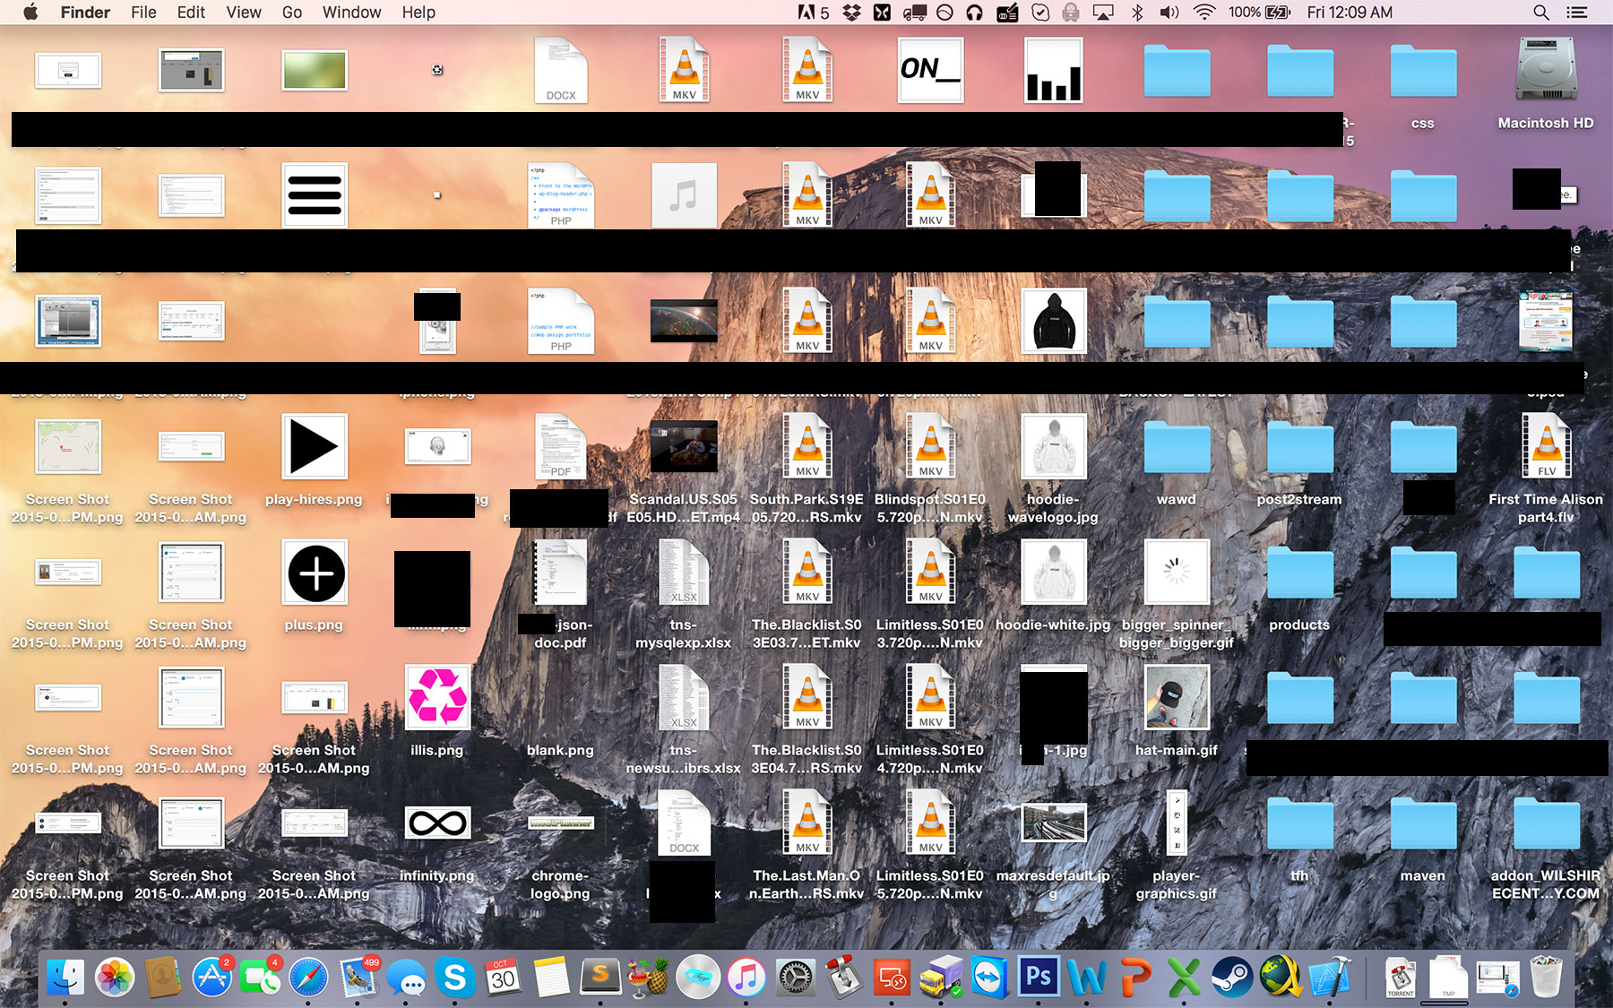The image size is (1613, 1008).
Task: Open the Contacts app in dock
Action: [163, 977]
